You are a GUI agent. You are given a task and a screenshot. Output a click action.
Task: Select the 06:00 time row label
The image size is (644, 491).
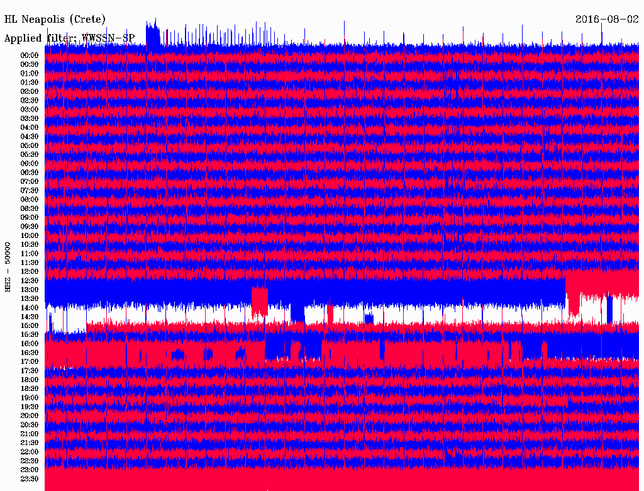(30, 164)
